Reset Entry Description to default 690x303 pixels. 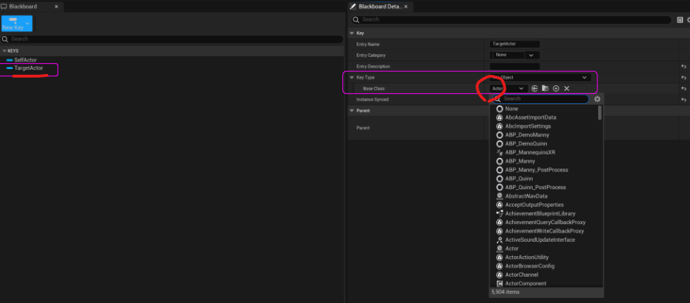point(684,66)
